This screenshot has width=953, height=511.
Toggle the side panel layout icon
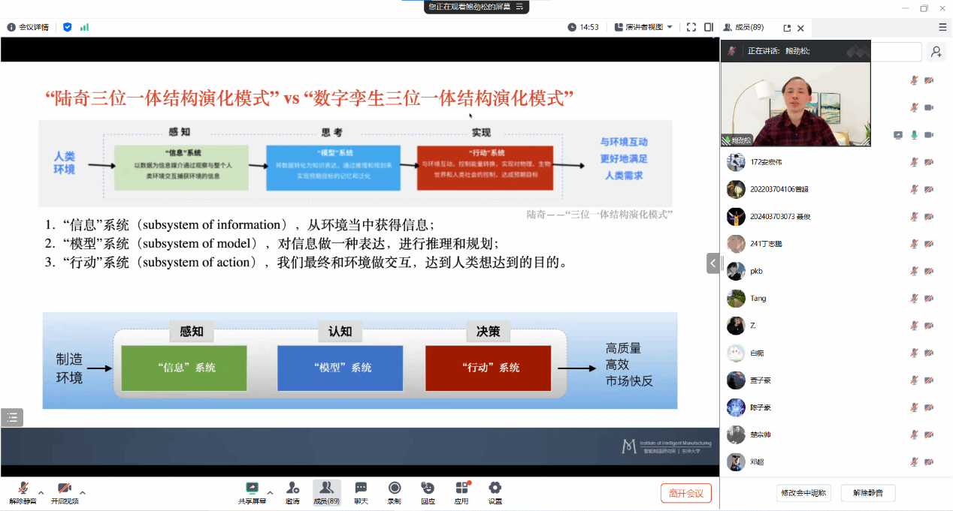(x=709, y=27)
